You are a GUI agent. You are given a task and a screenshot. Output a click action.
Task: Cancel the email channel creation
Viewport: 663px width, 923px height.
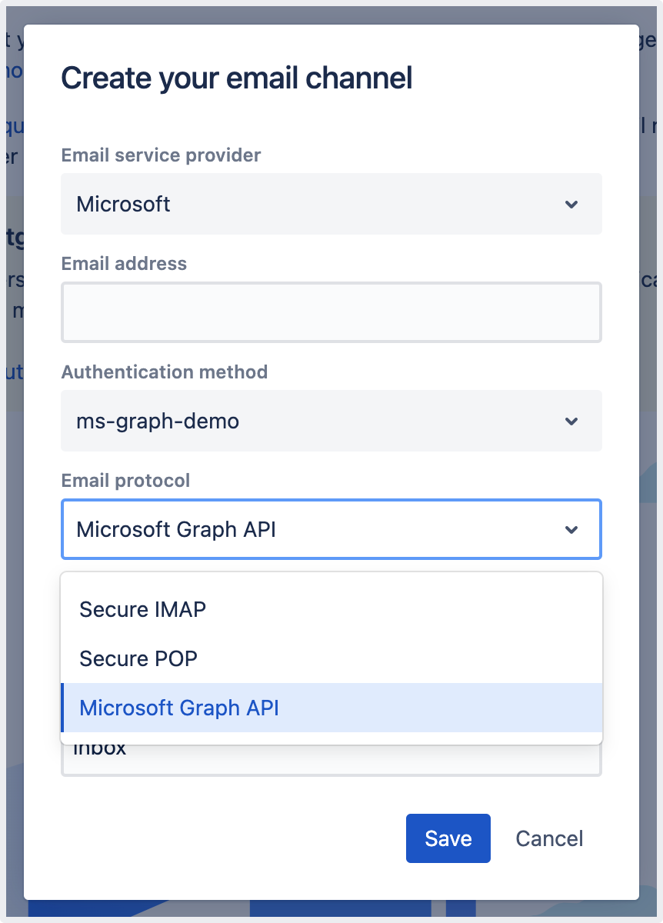coord(549,838)
